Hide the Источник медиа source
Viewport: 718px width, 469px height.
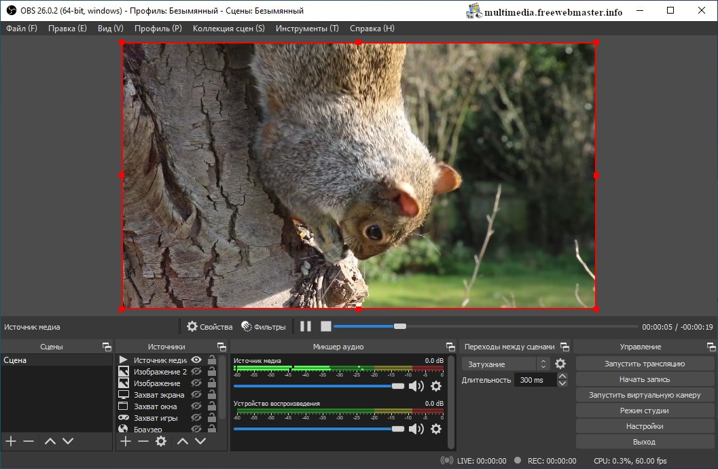[196, 360]
